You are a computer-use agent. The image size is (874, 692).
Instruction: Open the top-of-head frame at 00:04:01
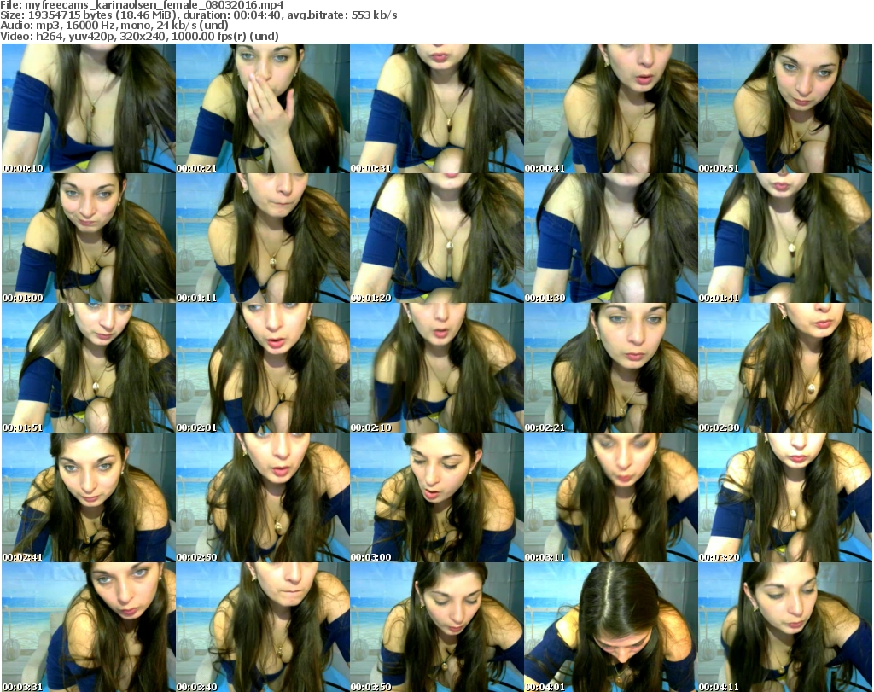click(611, 627)
